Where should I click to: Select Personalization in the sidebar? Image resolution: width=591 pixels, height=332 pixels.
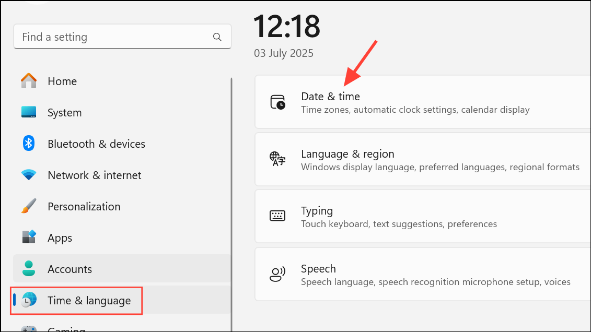coord(122,206)
